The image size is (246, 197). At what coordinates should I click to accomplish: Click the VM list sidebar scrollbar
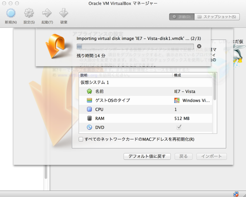coord(46,171)
